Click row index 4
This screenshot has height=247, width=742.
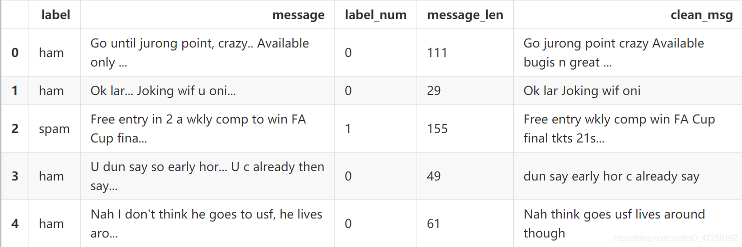(x=15, y=223)
